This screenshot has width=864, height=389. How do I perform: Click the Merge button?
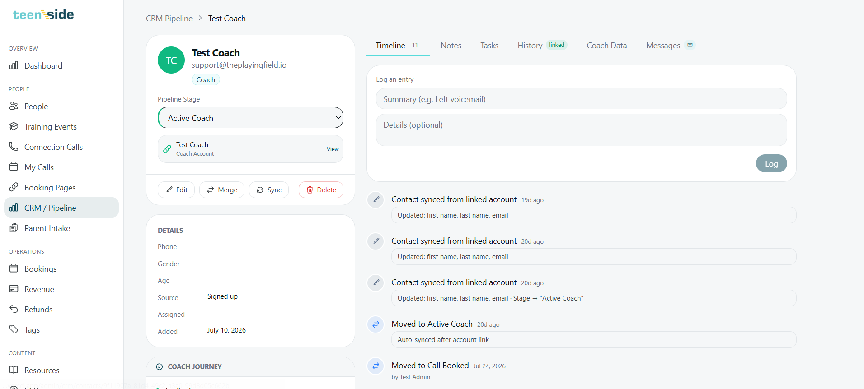coord(222,190)
